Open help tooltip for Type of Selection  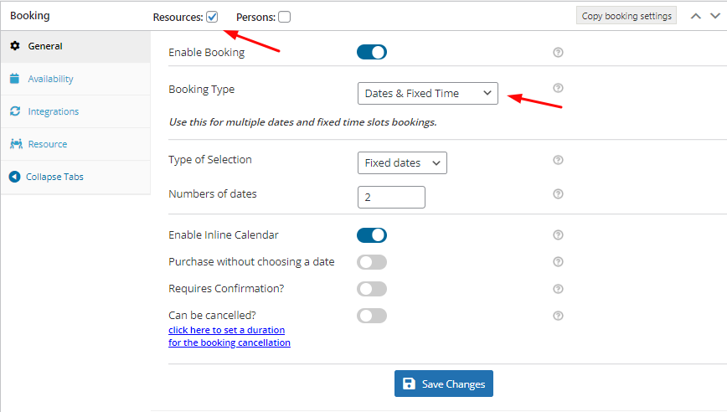[558, 160]
